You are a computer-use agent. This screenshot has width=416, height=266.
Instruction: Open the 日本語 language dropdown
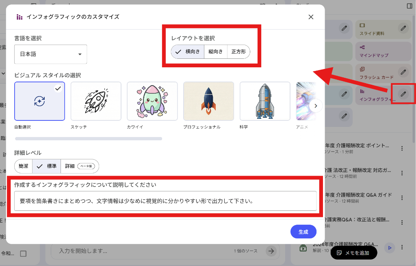coord(50,54)
